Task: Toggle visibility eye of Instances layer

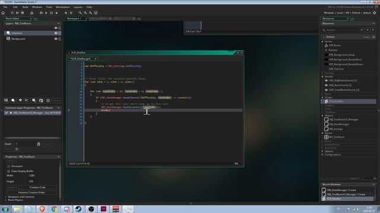Action: pos(56,33)
